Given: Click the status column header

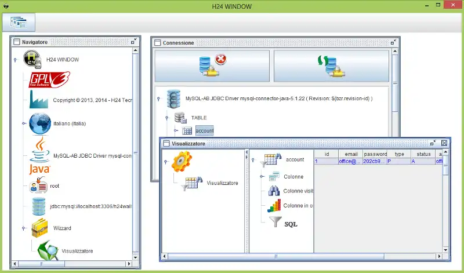Looking at the screenshot, I should (x=423, y=154).
